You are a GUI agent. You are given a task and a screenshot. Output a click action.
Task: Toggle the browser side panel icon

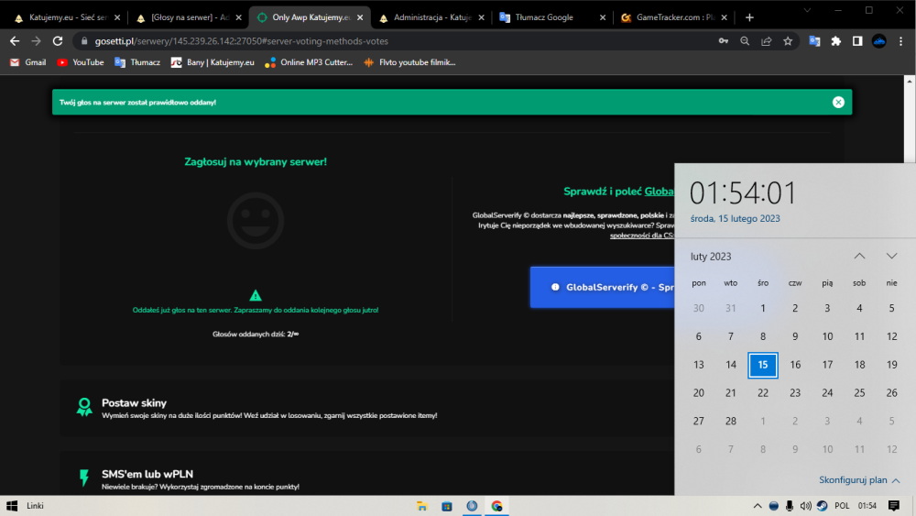[857, 41]
